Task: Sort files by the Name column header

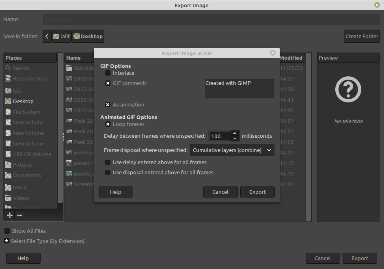Action: pyautogui.click(x=74, y=58)
